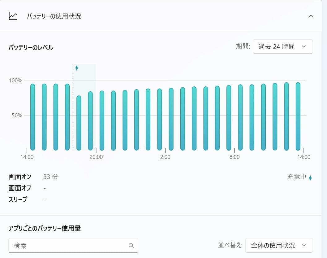Select the バッテリーのレベル heading

tap(31, 47)
